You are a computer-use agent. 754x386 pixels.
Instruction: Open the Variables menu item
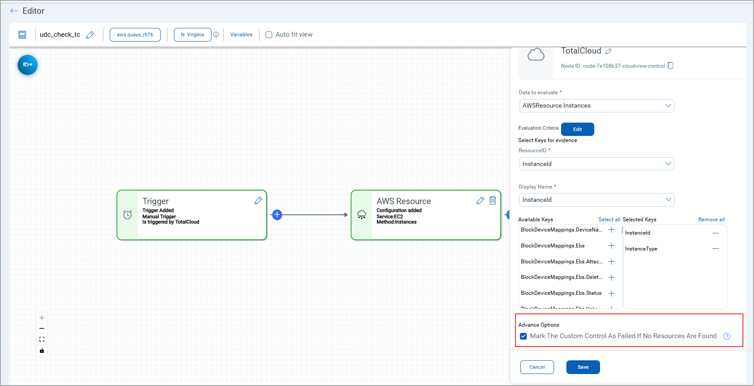tap(241, 35)
